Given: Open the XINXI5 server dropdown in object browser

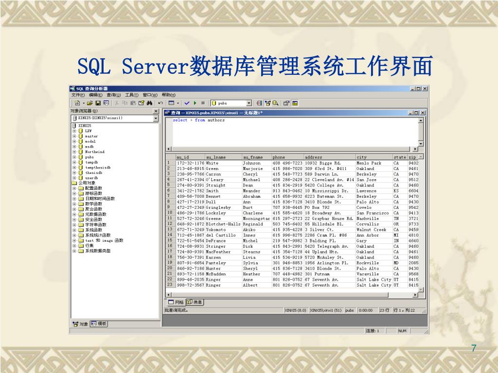Looking at the screenshot, I should (x=156, y=119).
